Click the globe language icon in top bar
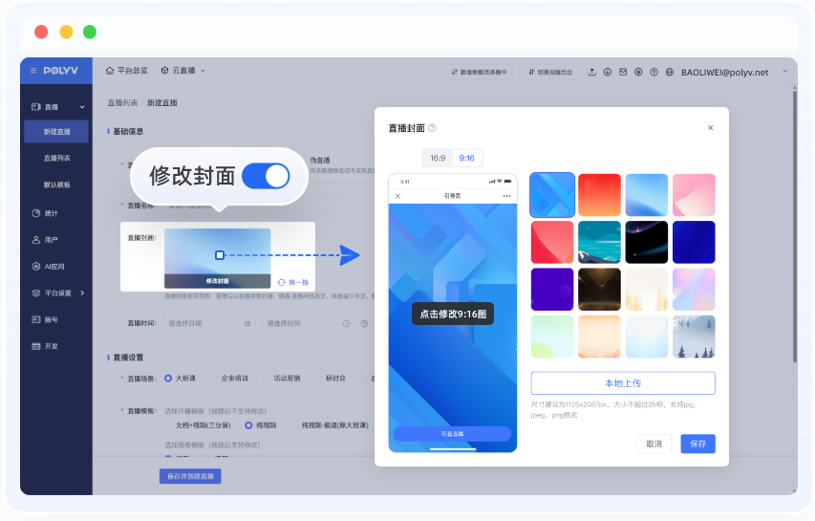 [x=670, y=72]
